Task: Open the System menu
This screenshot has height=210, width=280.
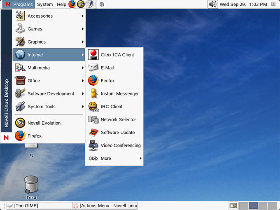Action: click(x=45, y=4)
